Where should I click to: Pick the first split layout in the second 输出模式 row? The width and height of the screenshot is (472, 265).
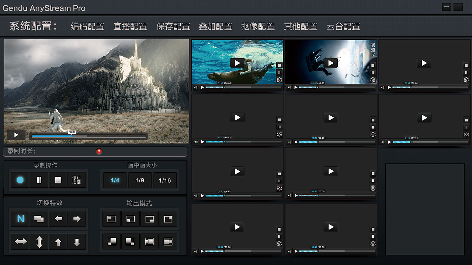(x=111, y=241)
